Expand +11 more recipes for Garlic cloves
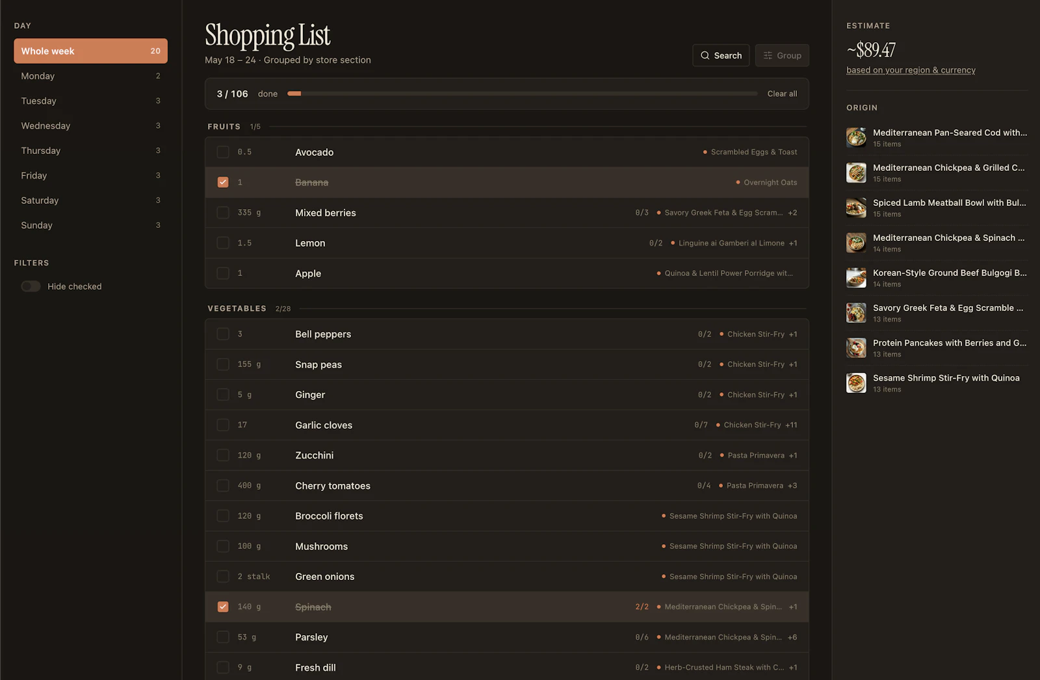Image resolution: width=1040 pixels, height=680 pixels. click(791, 425)
